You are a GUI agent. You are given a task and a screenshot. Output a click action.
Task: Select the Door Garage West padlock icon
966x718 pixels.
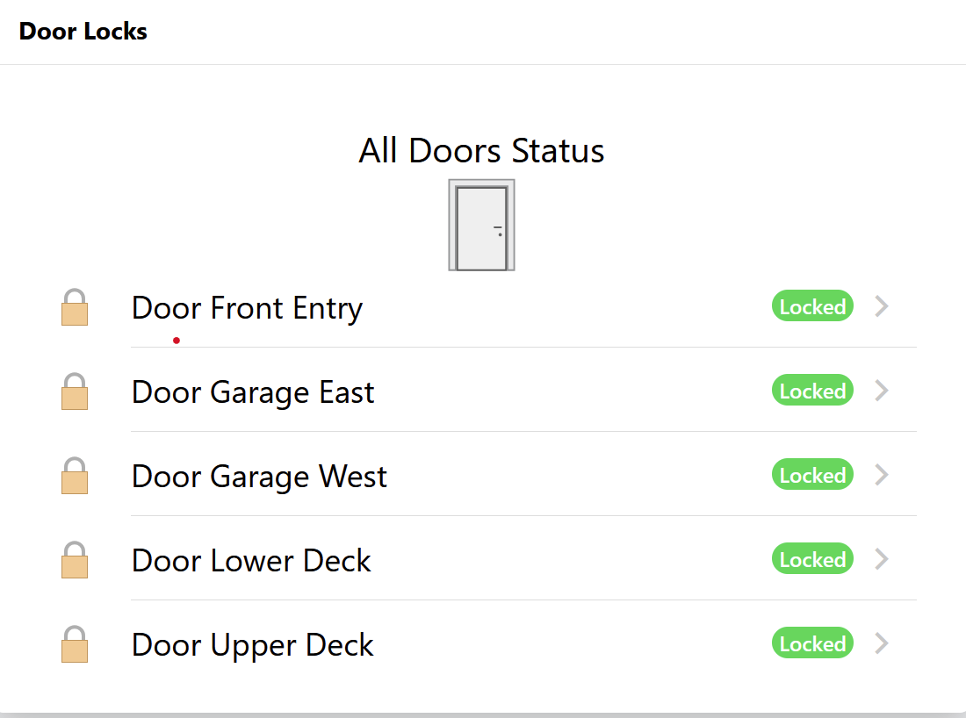(x=75, y=477)
